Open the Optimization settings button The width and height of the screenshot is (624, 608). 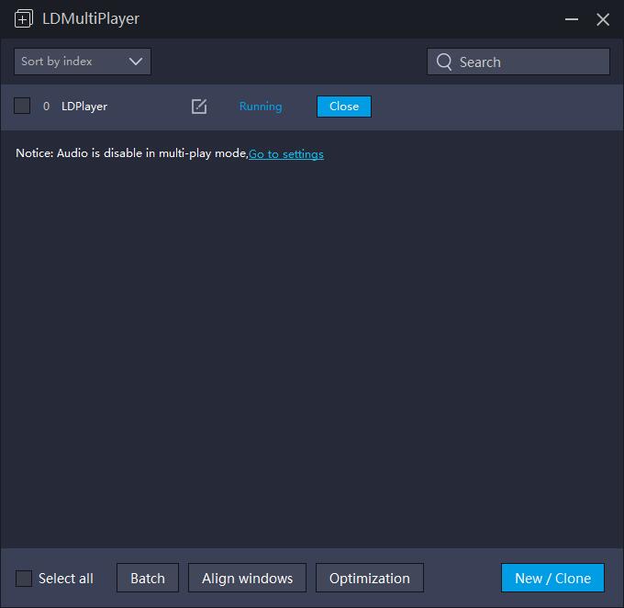click(369, 578)
